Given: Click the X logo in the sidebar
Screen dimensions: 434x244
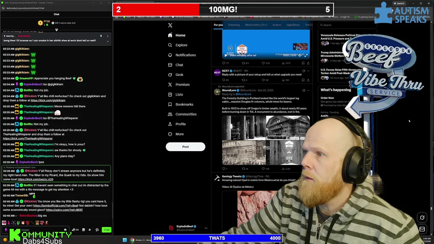Looking at the screenshot, I should (x=170, y=25).
